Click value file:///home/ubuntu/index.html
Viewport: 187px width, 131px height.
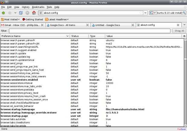pyautogui.click(x=125, y=109)
